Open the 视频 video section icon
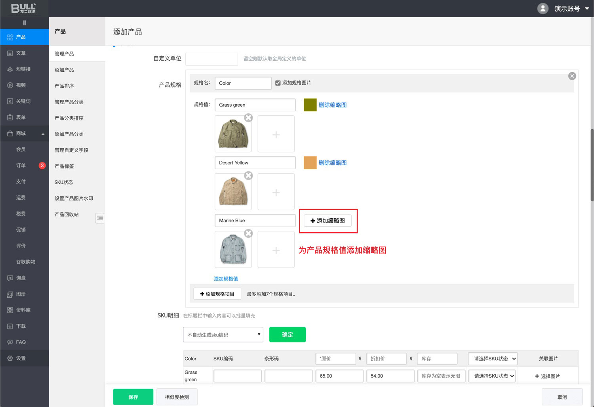 (x=10, y=85)
